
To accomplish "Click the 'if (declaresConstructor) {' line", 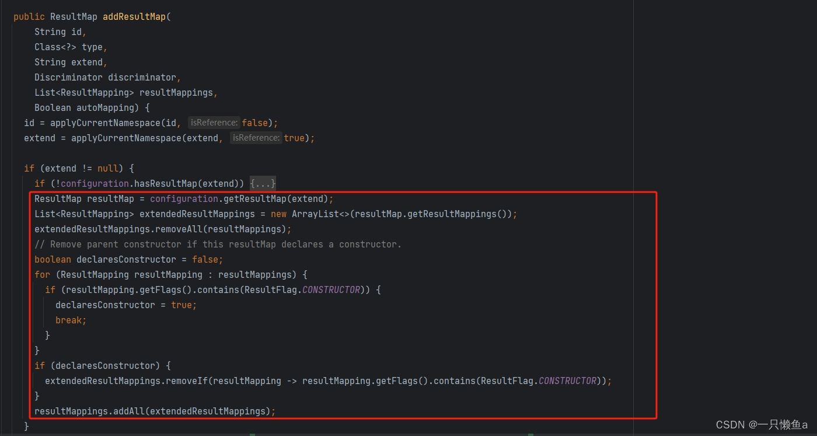I will 102,366.
